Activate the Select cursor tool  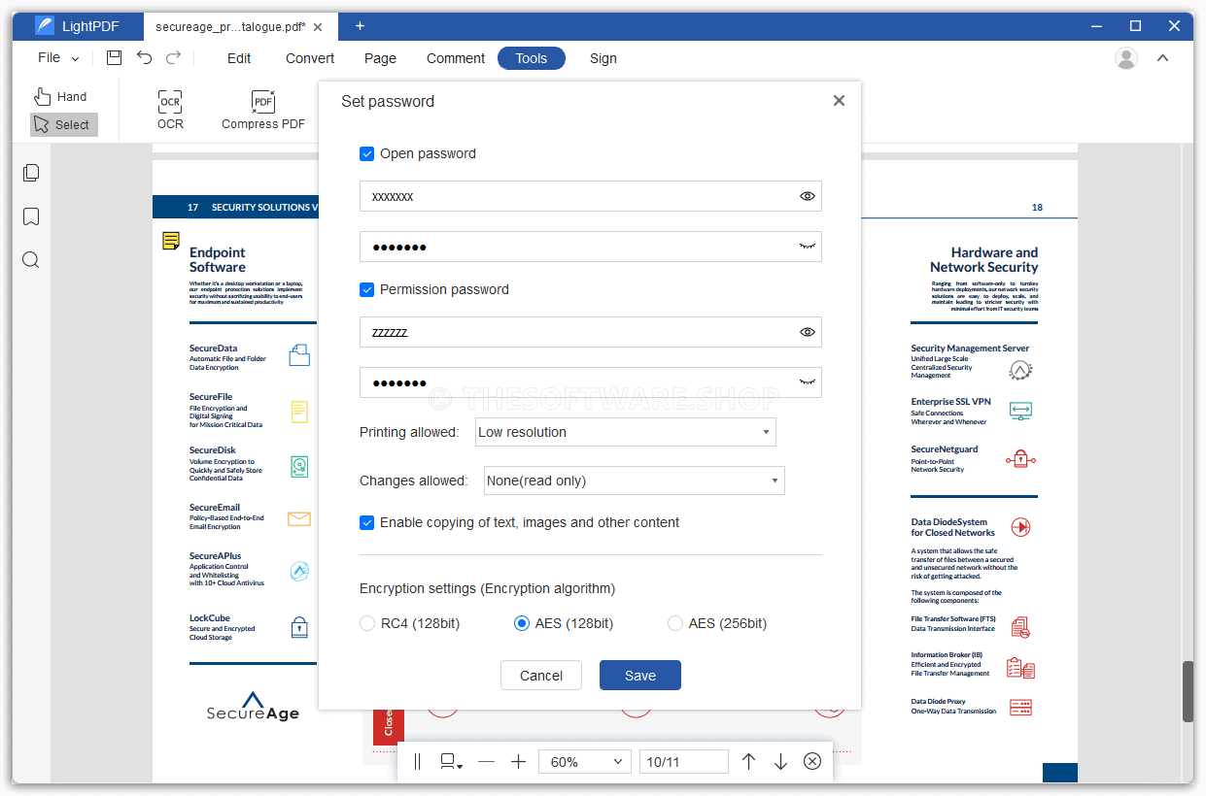(x=64, y=124)
